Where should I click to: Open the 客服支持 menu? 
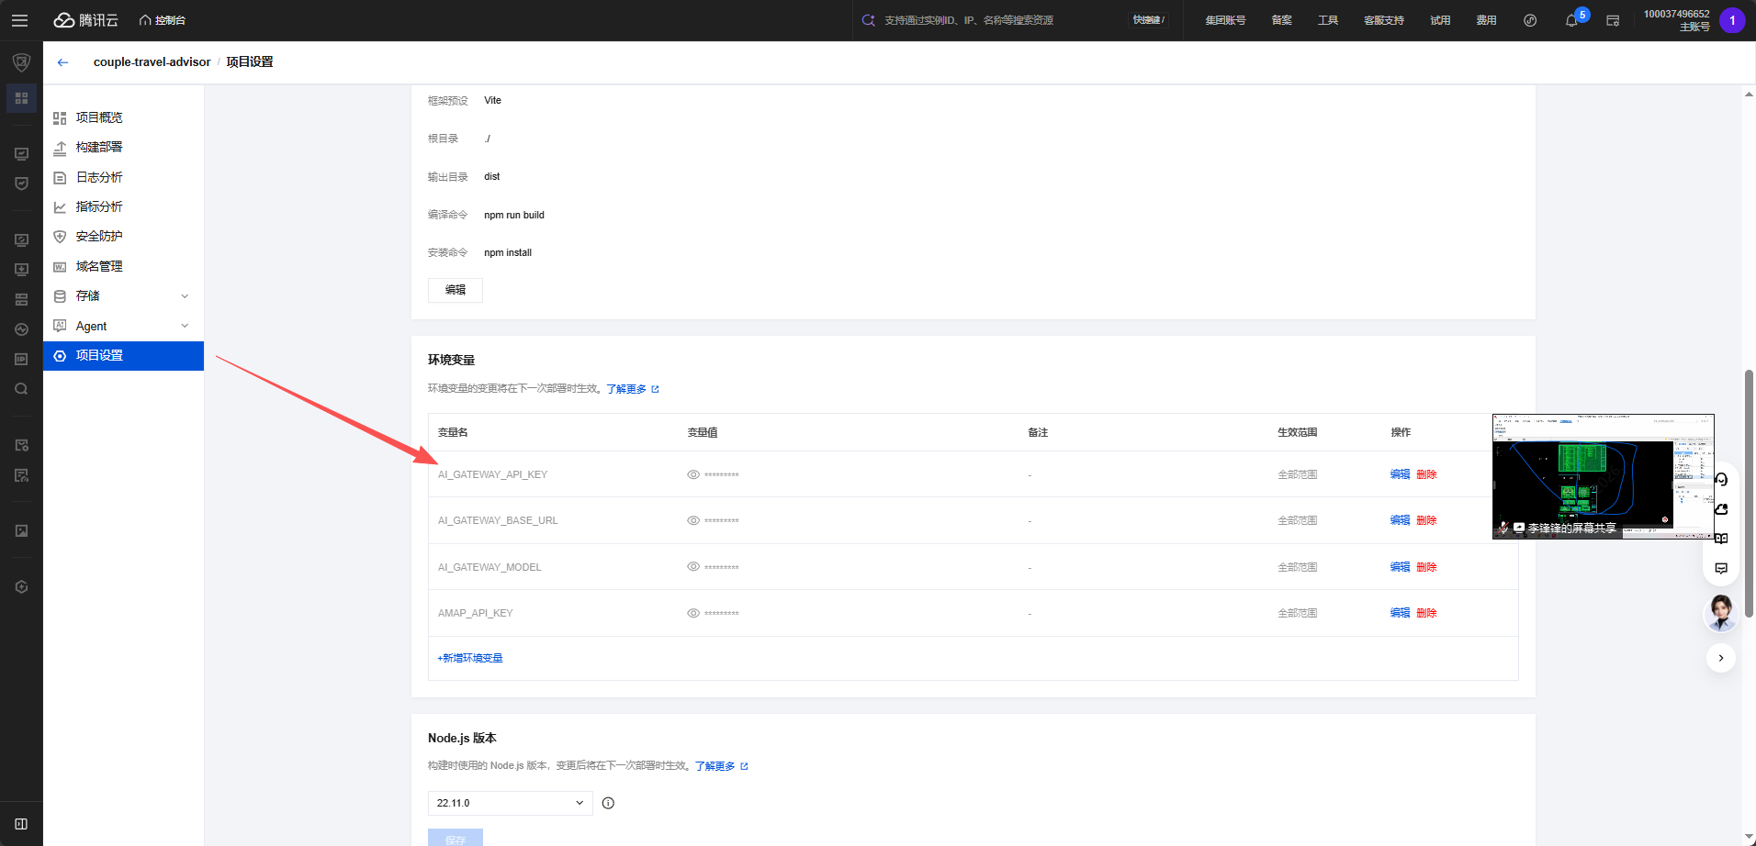(x=1383, y=20)
